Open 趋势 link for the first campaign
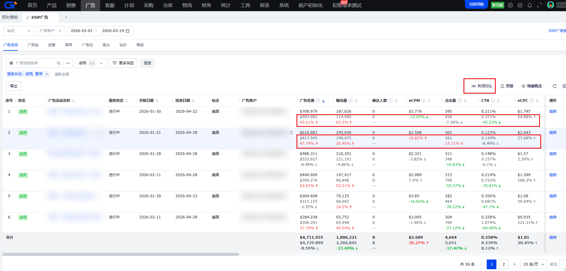Screen dimensions: 566x271 [553, 111]
